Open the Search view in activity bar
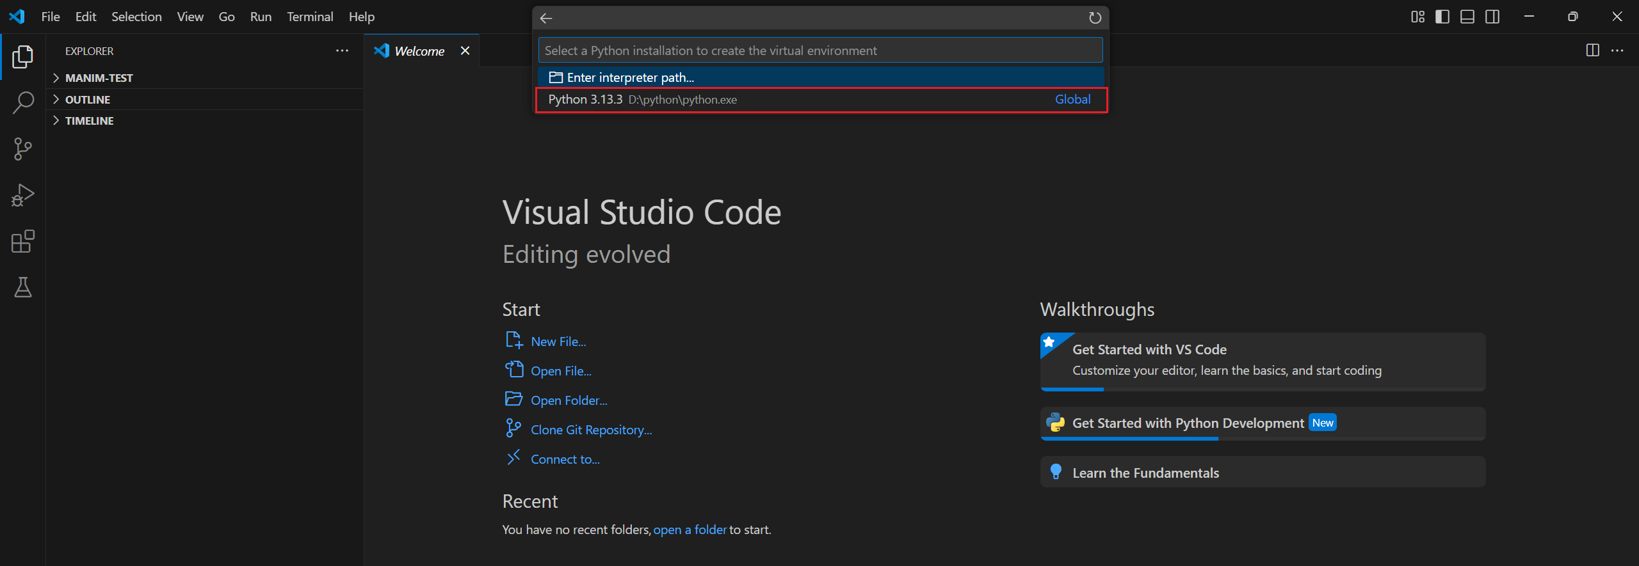Image resolution: width=1639 pixels, height=566 pixels. [22, 102]
